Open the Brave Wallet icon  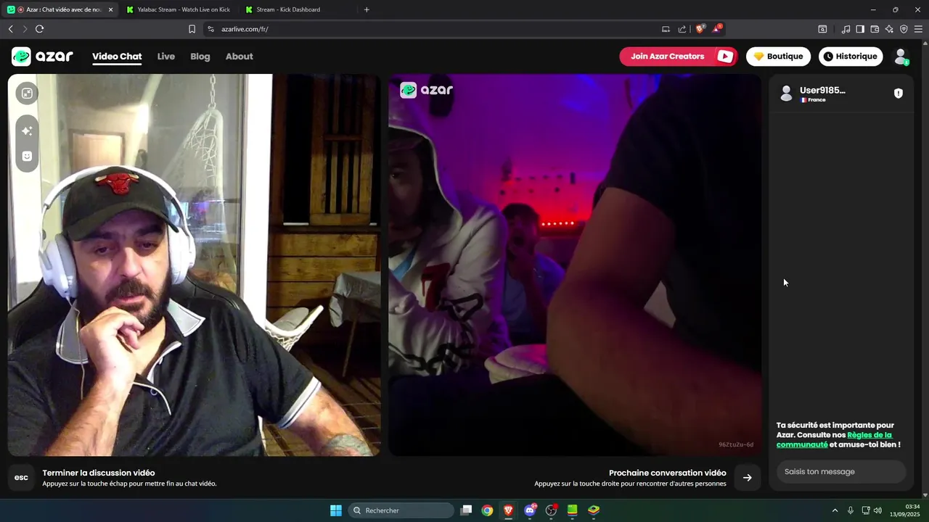click(x=875, y=29)
